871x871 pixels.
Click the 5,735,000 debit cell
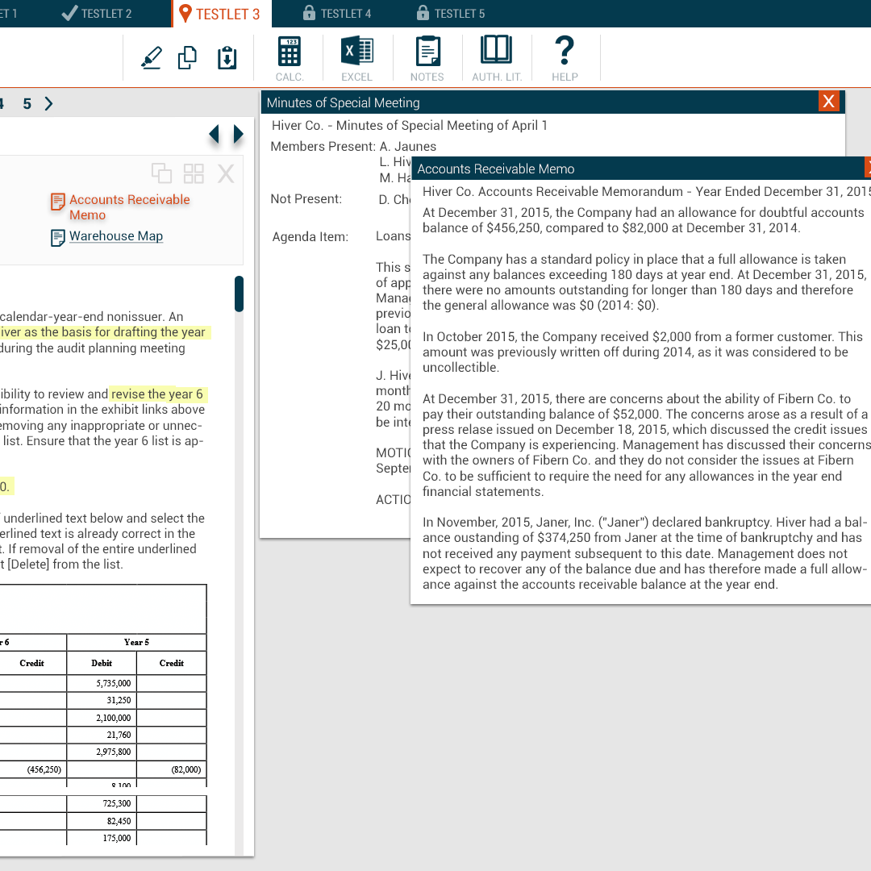point(102,683)
